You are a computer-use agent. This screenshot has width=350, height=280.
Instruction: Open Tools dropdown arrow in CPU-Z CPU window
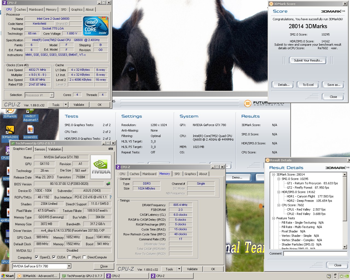click(66, 105)
